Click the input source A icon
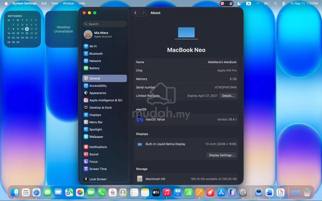The width and height of the screenshot is (322, 201). [x=249, y=4]
